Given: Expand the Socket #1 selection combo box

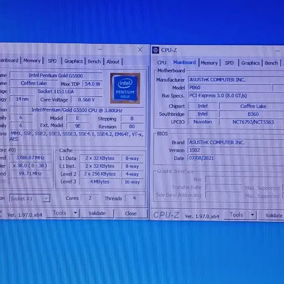Looking at the screenshot, I should 29,199.
